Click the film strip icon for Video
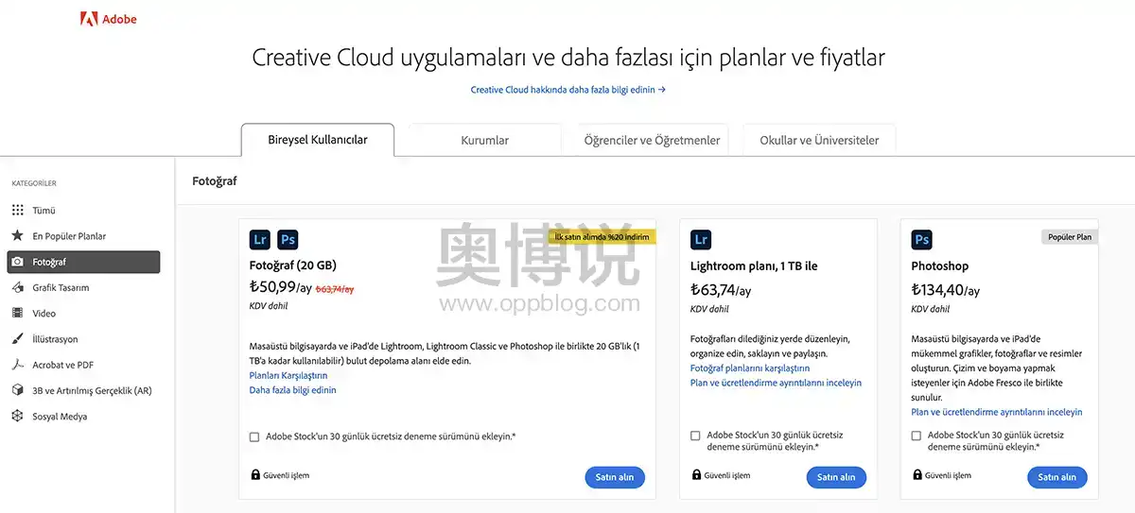This screenshot has width=1135, height=513. [x=17, y=313]
